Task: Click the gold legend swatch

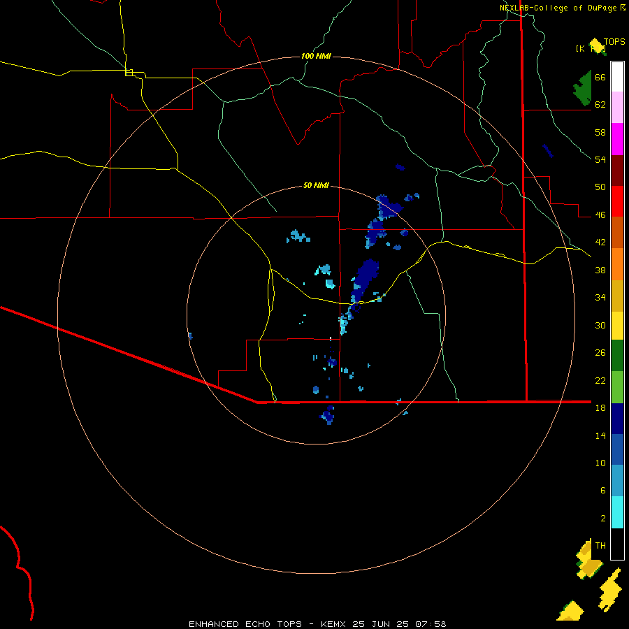Action: click(x=617, y=296)
